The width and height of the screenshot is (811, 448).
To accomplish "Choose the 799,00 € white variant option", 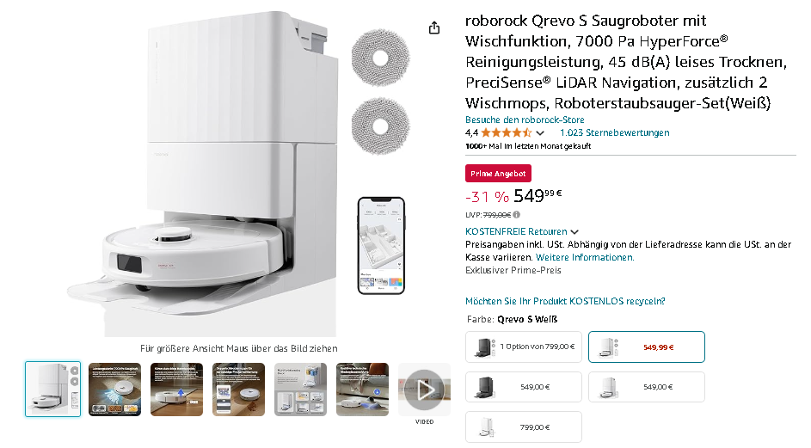I will point(524,427).
